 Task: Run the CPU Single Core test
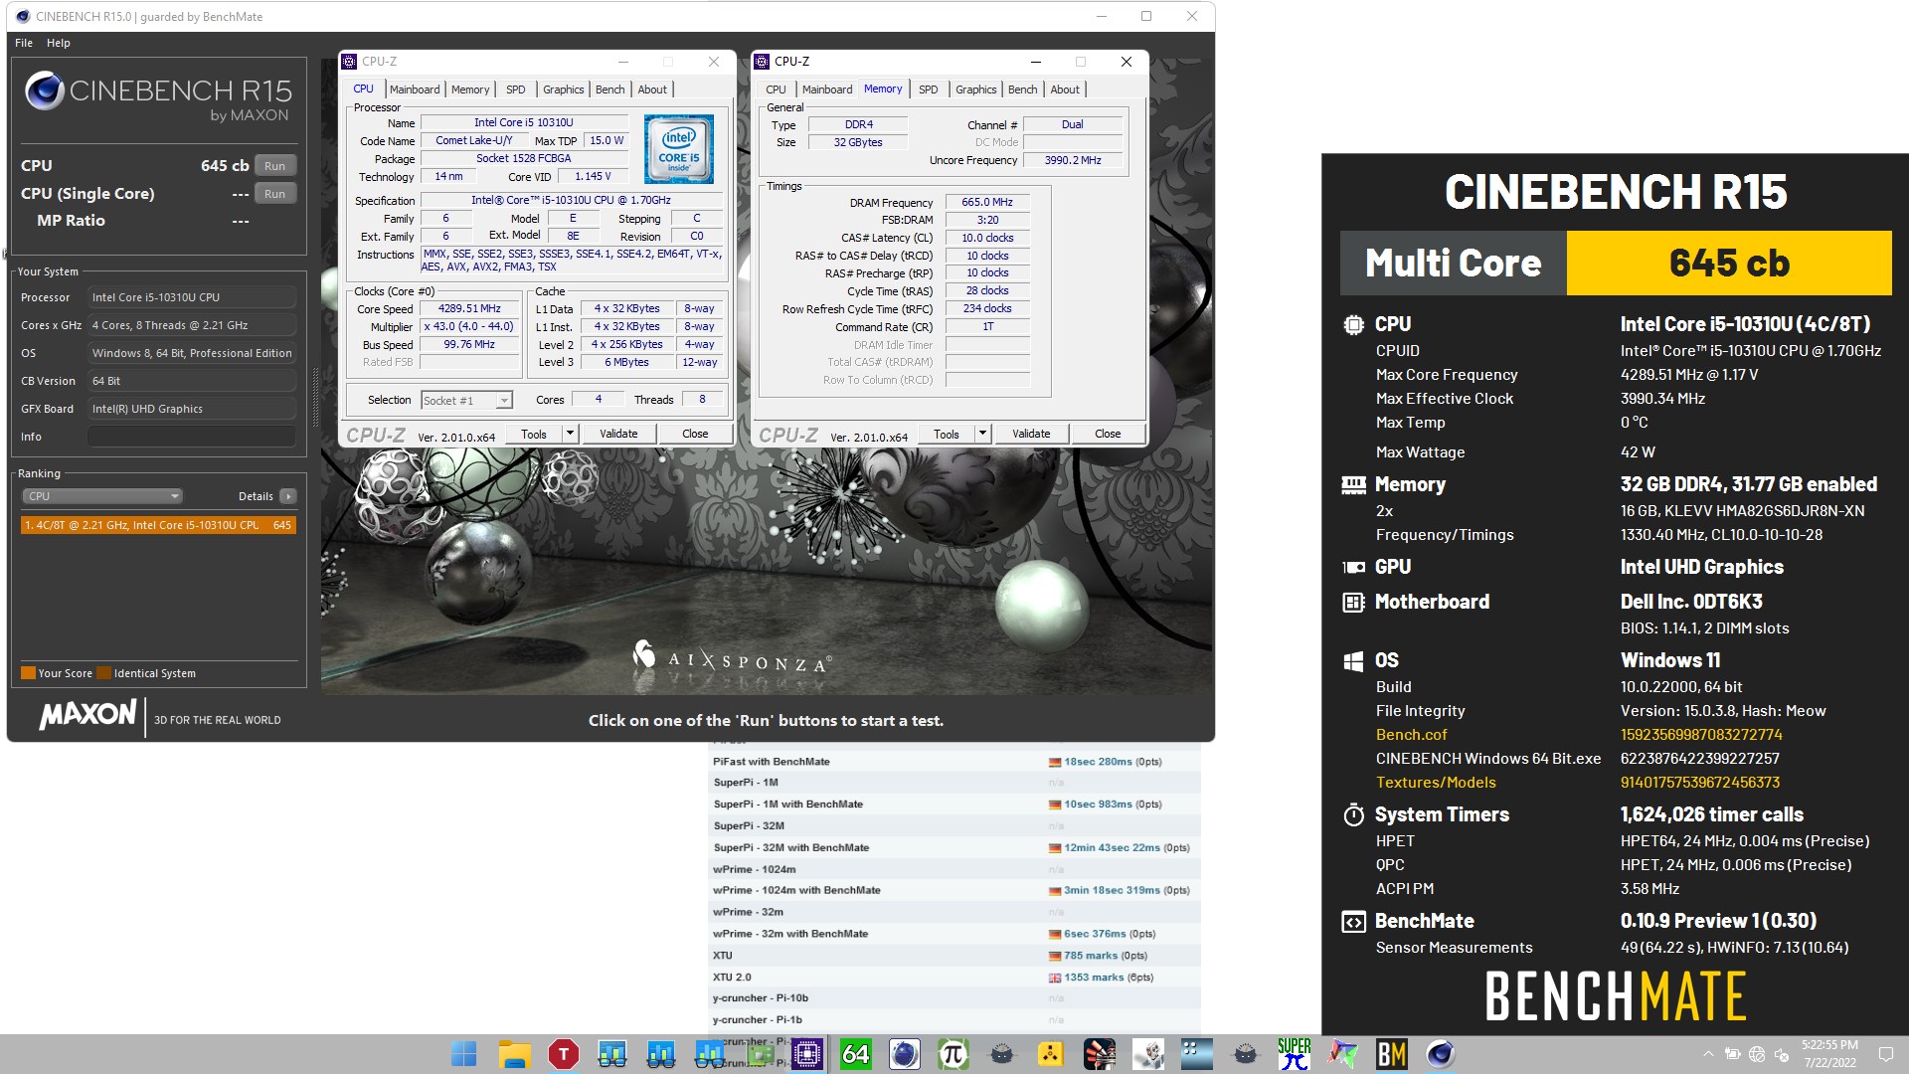point(275,194)
